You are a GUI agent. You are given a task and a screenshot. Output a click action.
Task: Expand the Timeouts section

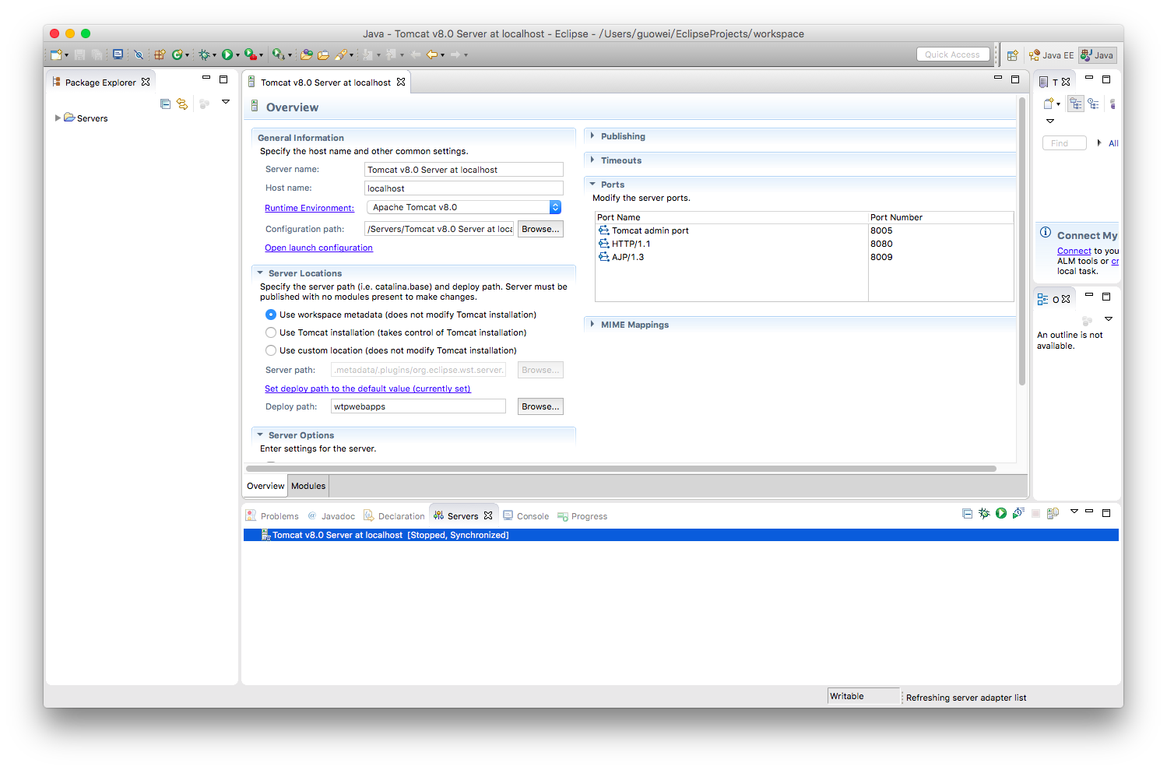(592, 160)
